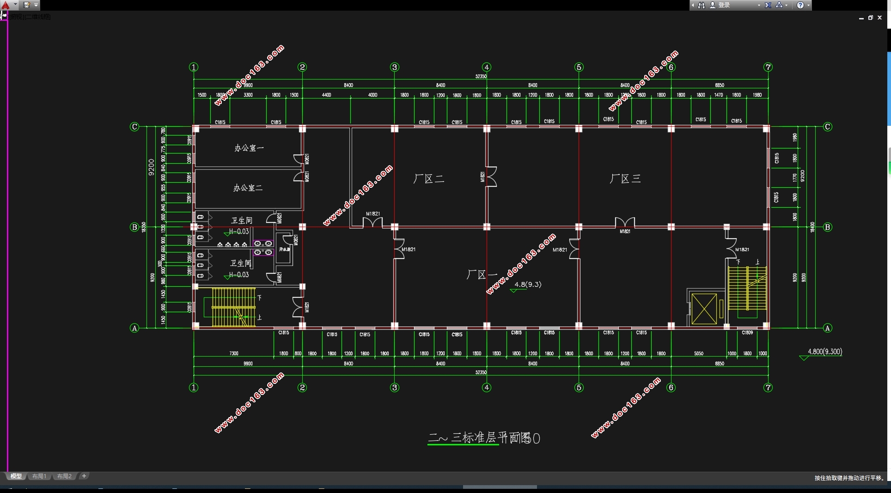Add a new layout with plus tab
Viewport: 891px width, 493px height.
coord(84,476)
